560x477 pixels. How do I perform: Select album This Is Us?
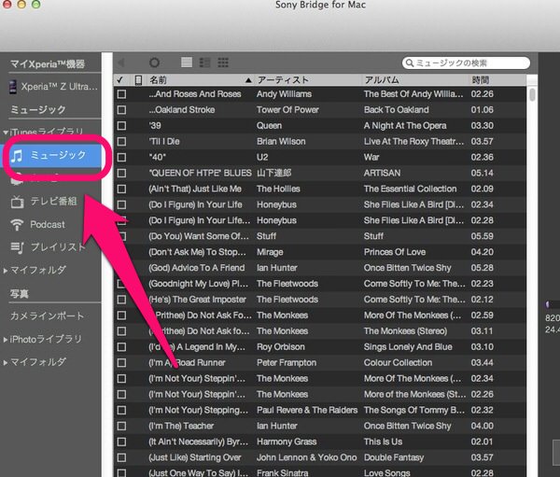(383, 442)
